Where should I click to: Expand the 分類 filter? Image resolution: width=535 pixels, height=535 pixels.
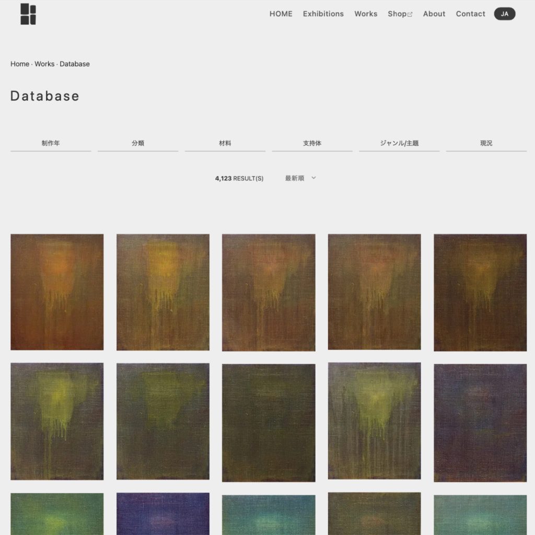pyautogui.click(x=138, y=143)
